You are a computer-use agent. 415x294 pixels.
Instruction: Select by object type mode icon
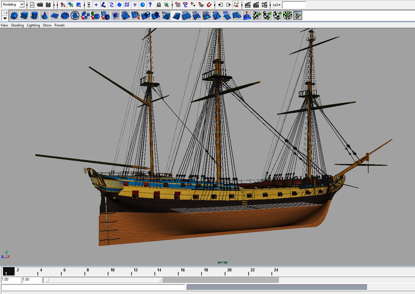click(x=71, y=5)
